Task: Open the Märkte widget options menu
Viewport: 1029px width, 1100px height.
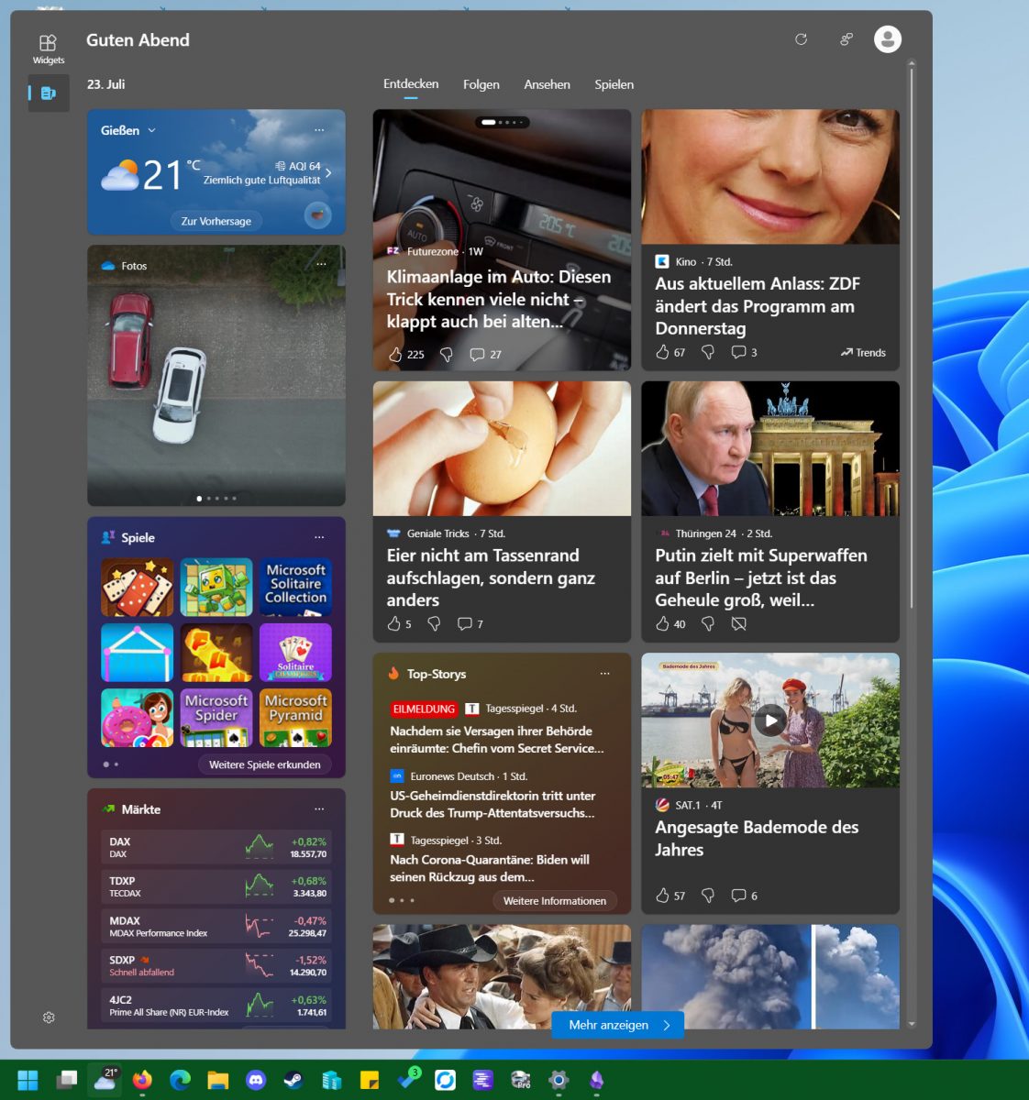Action: click(319, 808)
